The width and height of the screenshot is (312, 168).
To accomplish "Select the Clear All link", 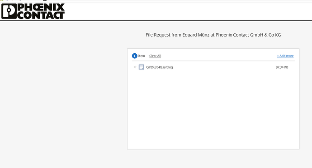I will 155,56.
